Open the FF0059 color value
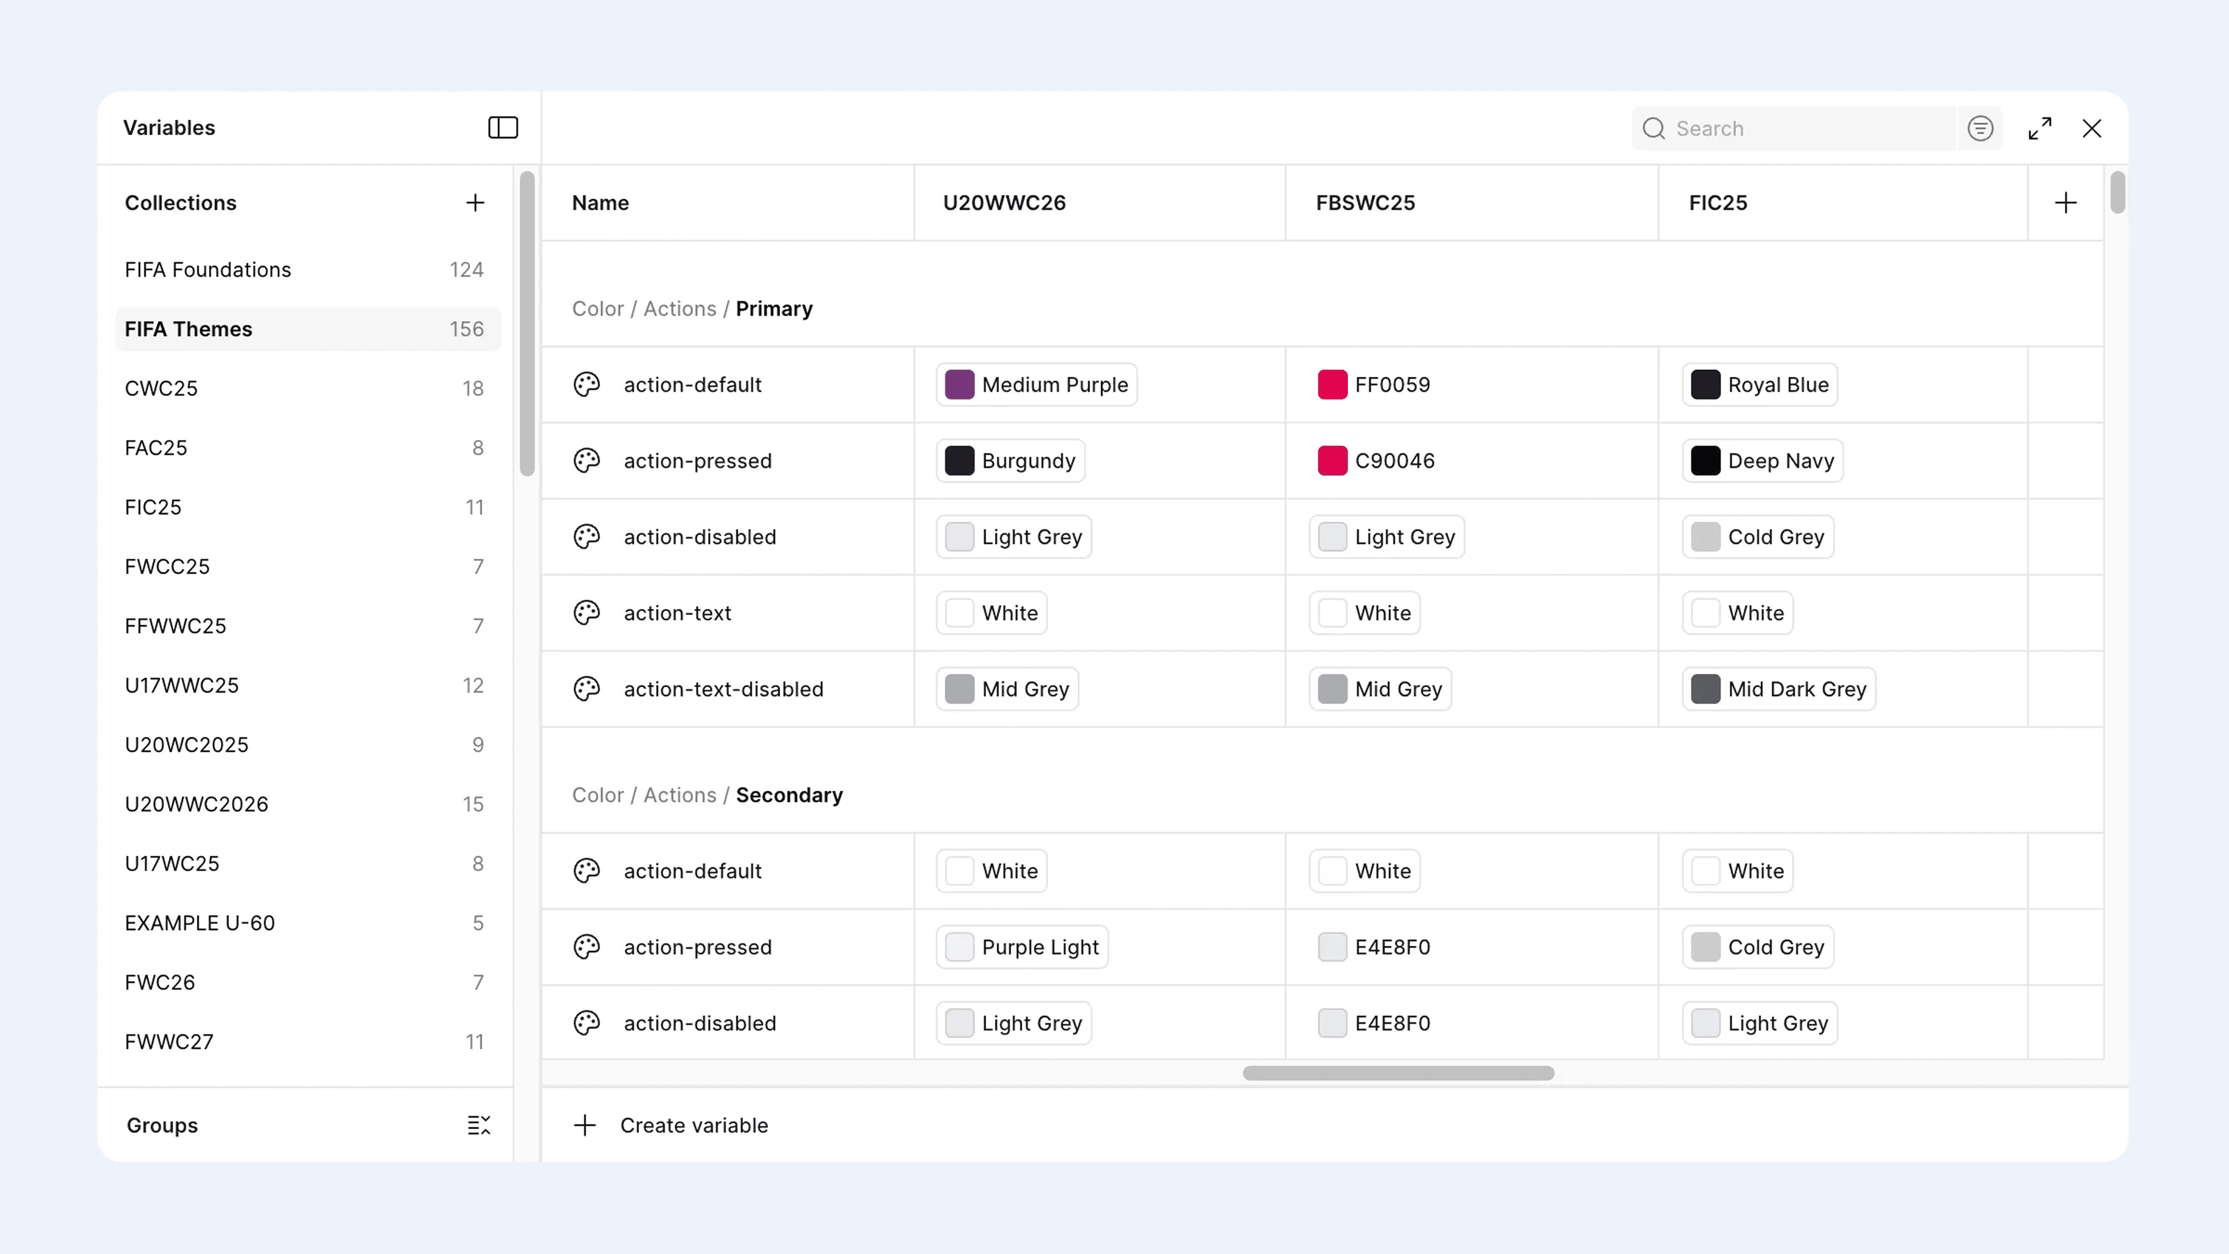Screen dimensions: 2229x1254 (x=1391, y=384)
